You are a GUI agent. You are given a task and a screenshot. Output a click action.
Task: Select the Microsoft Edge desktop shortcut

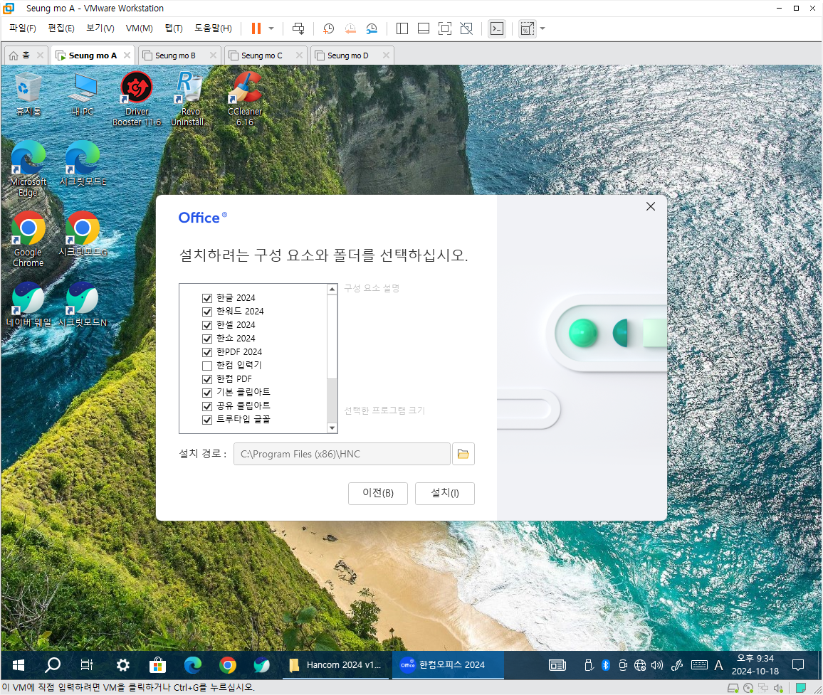click(x=28, y=169)
